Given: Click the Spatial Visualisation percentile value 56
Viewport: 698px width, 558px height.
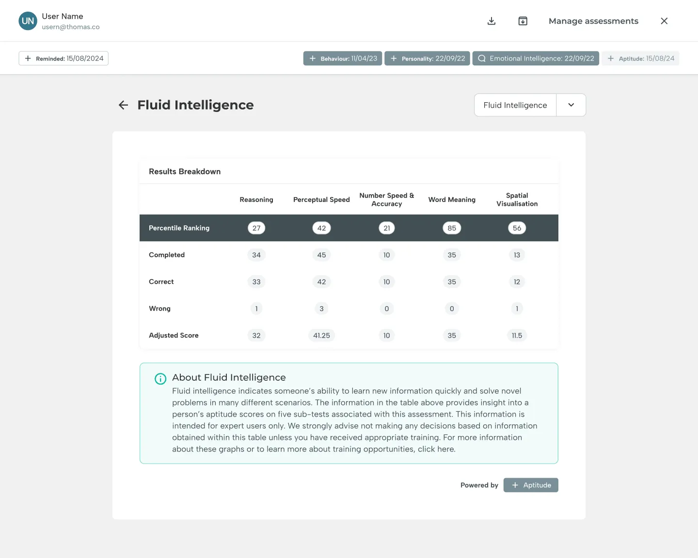Looking at the screenshot, I should coord(517,228).
